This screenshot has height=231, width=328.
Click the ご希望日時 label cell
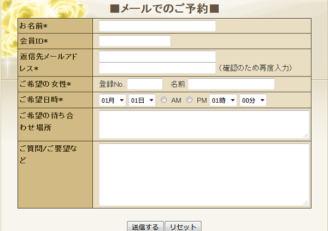click(x=55, y=100)
